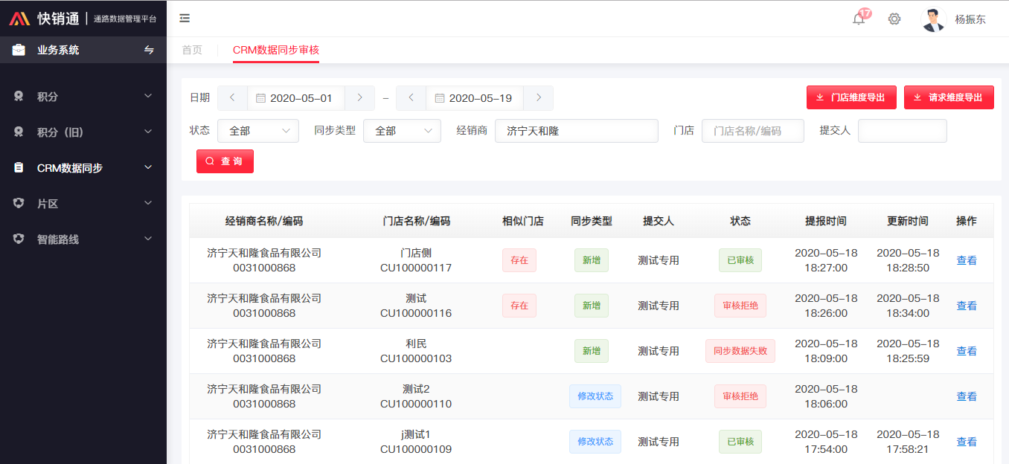Screen dimensions: 1009x464
Task: Click 修改状态 tag in 测试2 row
Action: (x=595, y=396)
